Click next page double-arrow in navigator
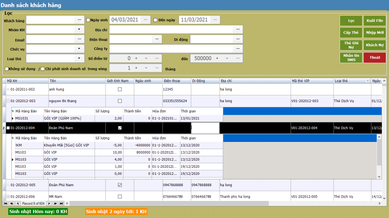Viewport: 389px width, 218px height. tap(55, 204)
